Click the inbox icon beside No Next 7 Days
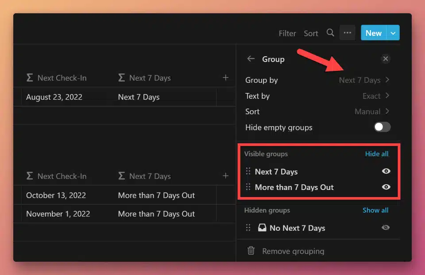 point(262,228)
